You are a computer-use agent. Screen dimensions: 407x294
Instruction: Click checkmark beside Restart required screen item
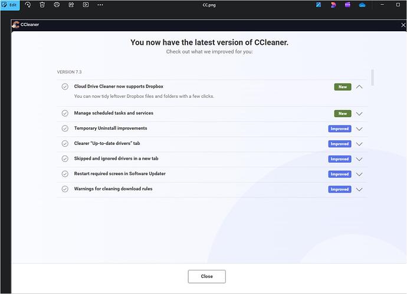click(65, 174)
